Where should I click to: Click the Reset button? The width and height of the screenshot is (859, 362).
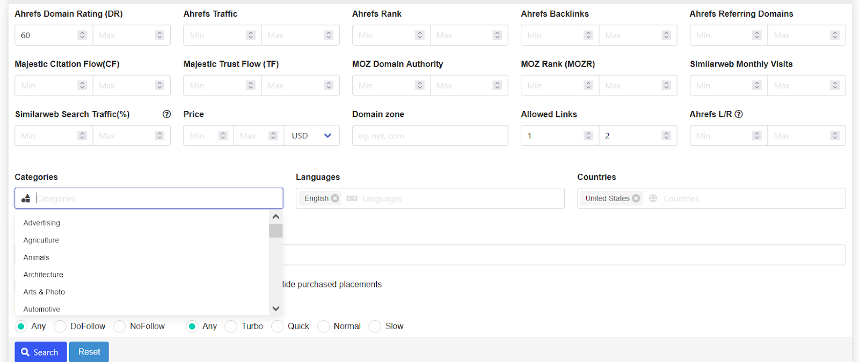pos(89,352)
